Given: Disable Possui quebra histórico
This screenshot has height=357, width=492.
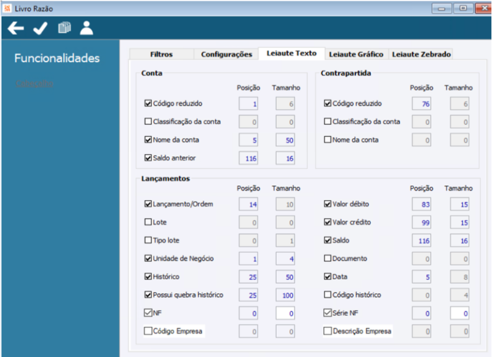Looking at the screenshot, I should 147,294.
